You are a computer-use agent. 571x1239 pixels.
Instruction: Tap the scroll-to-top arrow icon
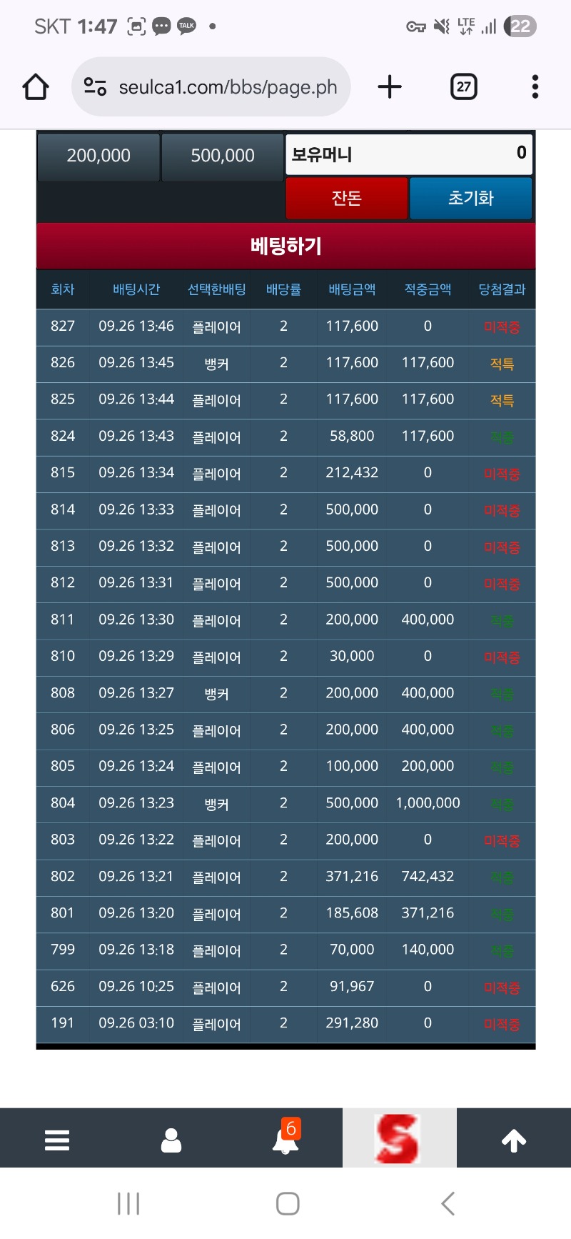pos(514,1140)
